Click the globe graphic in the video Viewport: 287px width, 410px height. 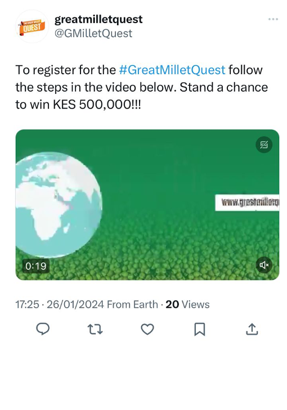tap(59, 205)
